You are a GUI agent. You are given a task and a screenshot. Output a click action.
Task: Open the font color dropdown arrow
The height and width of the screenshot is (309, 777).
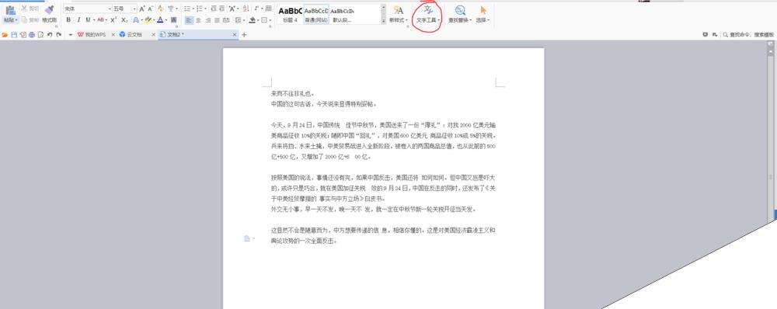pos(167,20)
